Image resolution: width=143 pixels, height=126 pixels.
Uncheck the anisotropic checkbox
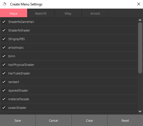(x=4, y=48)
